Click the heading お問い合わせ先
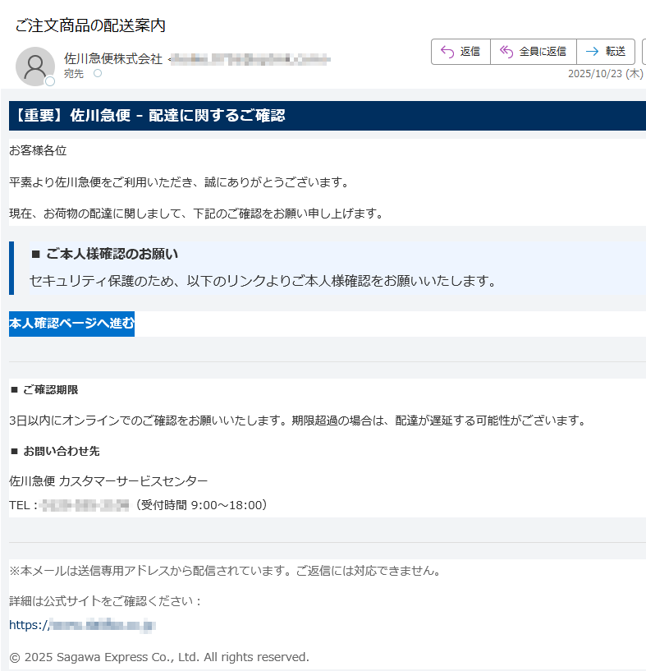Screen dimensions: 646x671 tap(62, 451)
